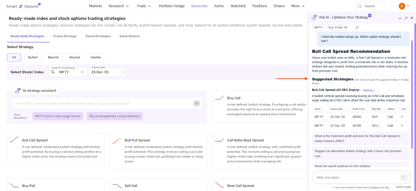The width and height of the screenshot is (416, 191).
Task: Click the pencil edit icon beside expiry chip
Action: pos(357,28)
